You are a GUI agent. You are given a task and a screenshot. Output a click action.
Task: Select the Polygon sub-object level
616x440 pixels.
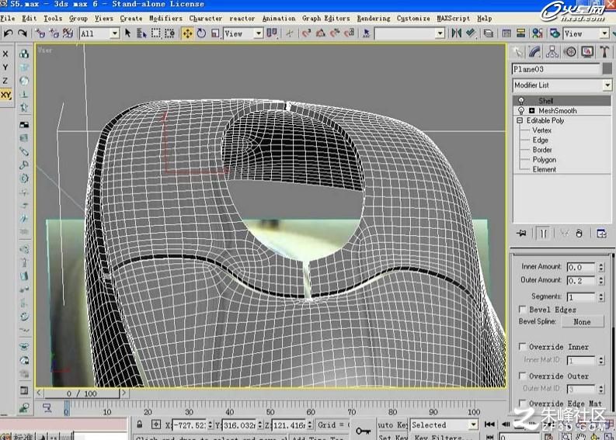(544, 160)
